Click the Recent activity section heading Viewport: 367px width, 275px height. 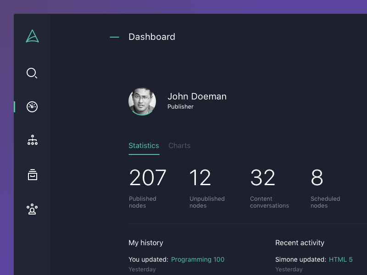300,243
